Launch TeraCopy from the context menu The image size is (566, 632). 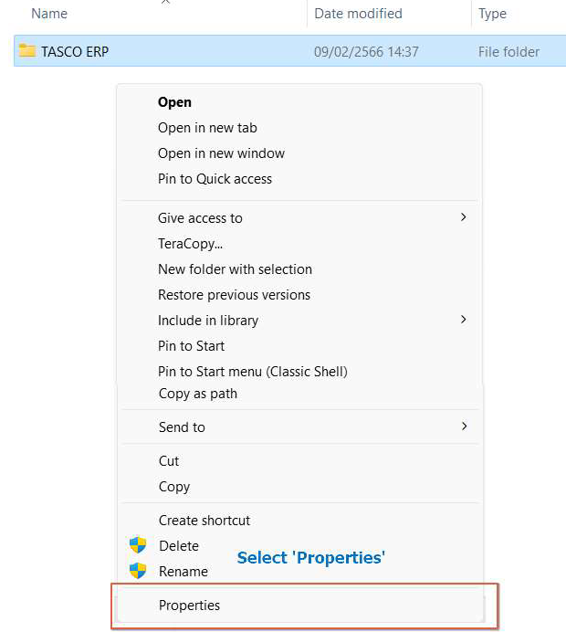click(190, 244)
